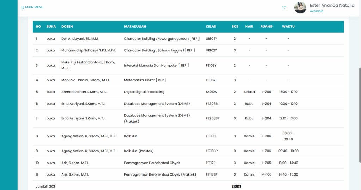Select lecturer Muhamad Iip Suhaepi
This screenshot has width=361, height=190.
coord(88,50)
